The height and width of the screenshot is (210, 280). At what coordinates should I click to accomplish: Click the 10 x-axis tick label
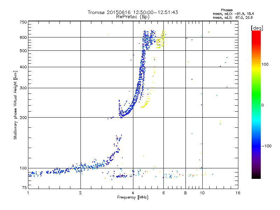[202, 193]
